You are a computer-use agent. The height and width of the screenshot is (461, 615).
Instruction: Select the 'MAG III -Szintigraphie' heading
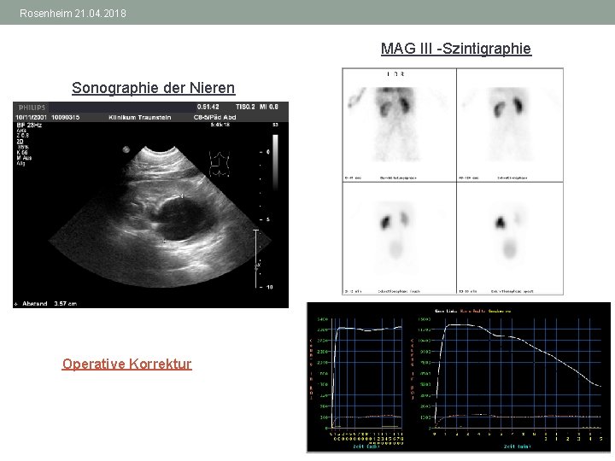point(456,49)
